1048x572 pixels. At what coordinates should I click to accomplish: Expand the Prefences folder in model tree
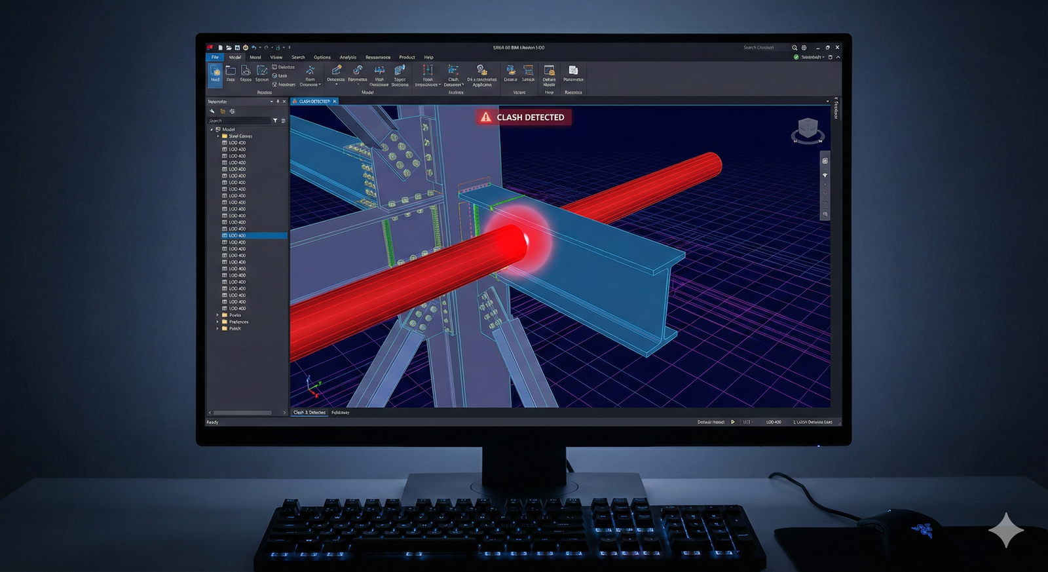click(217, 322)
